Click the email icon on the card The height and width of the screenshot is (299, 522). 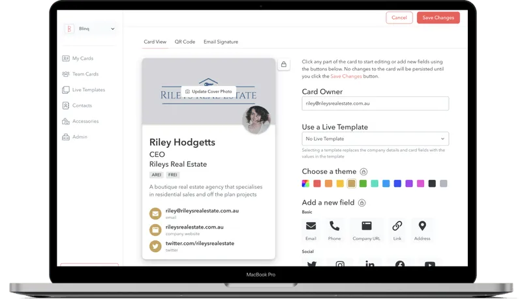coord(155,214)
